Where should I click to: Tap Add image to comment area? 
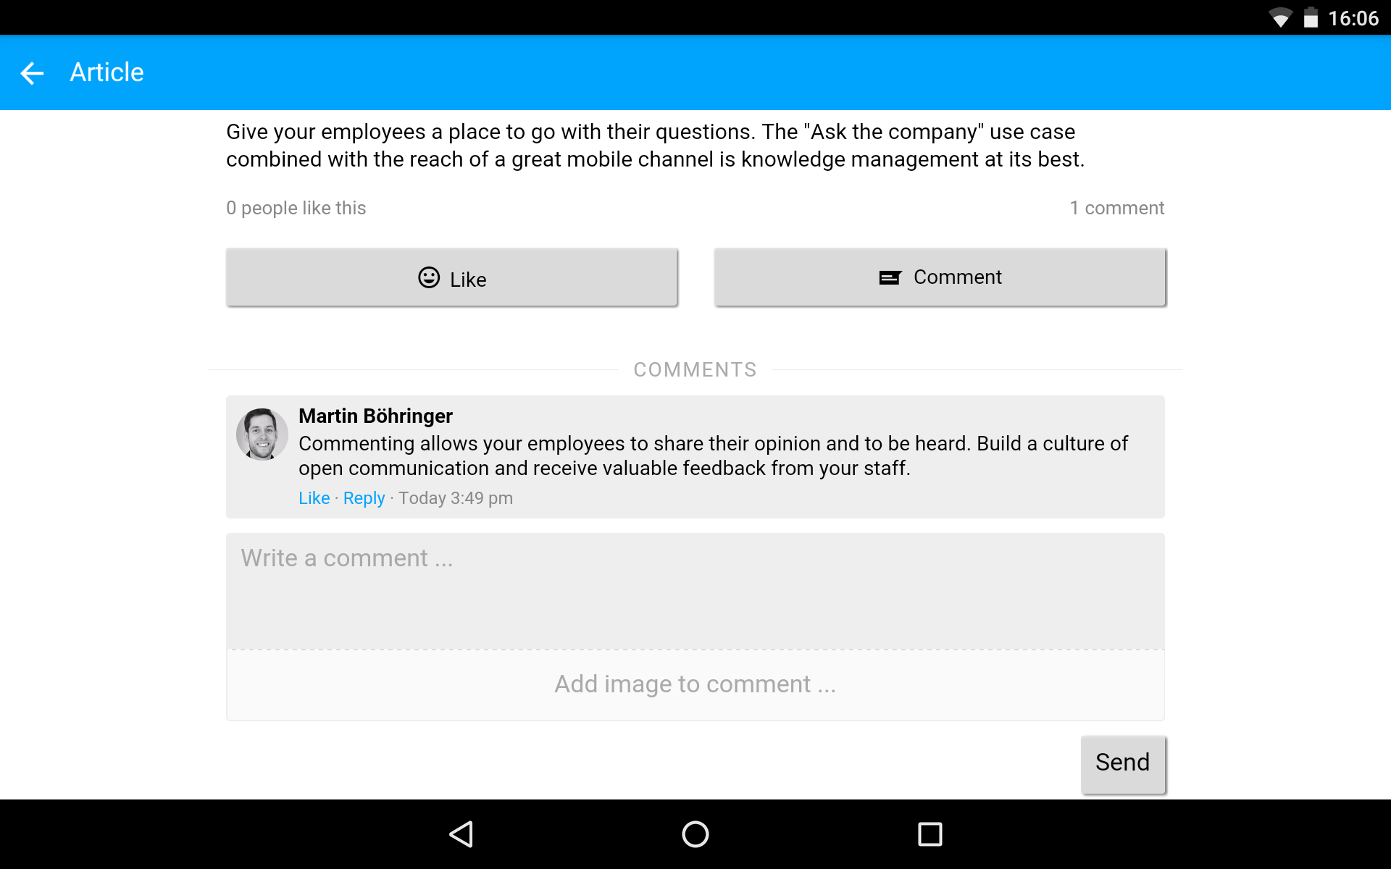(695, 684)
